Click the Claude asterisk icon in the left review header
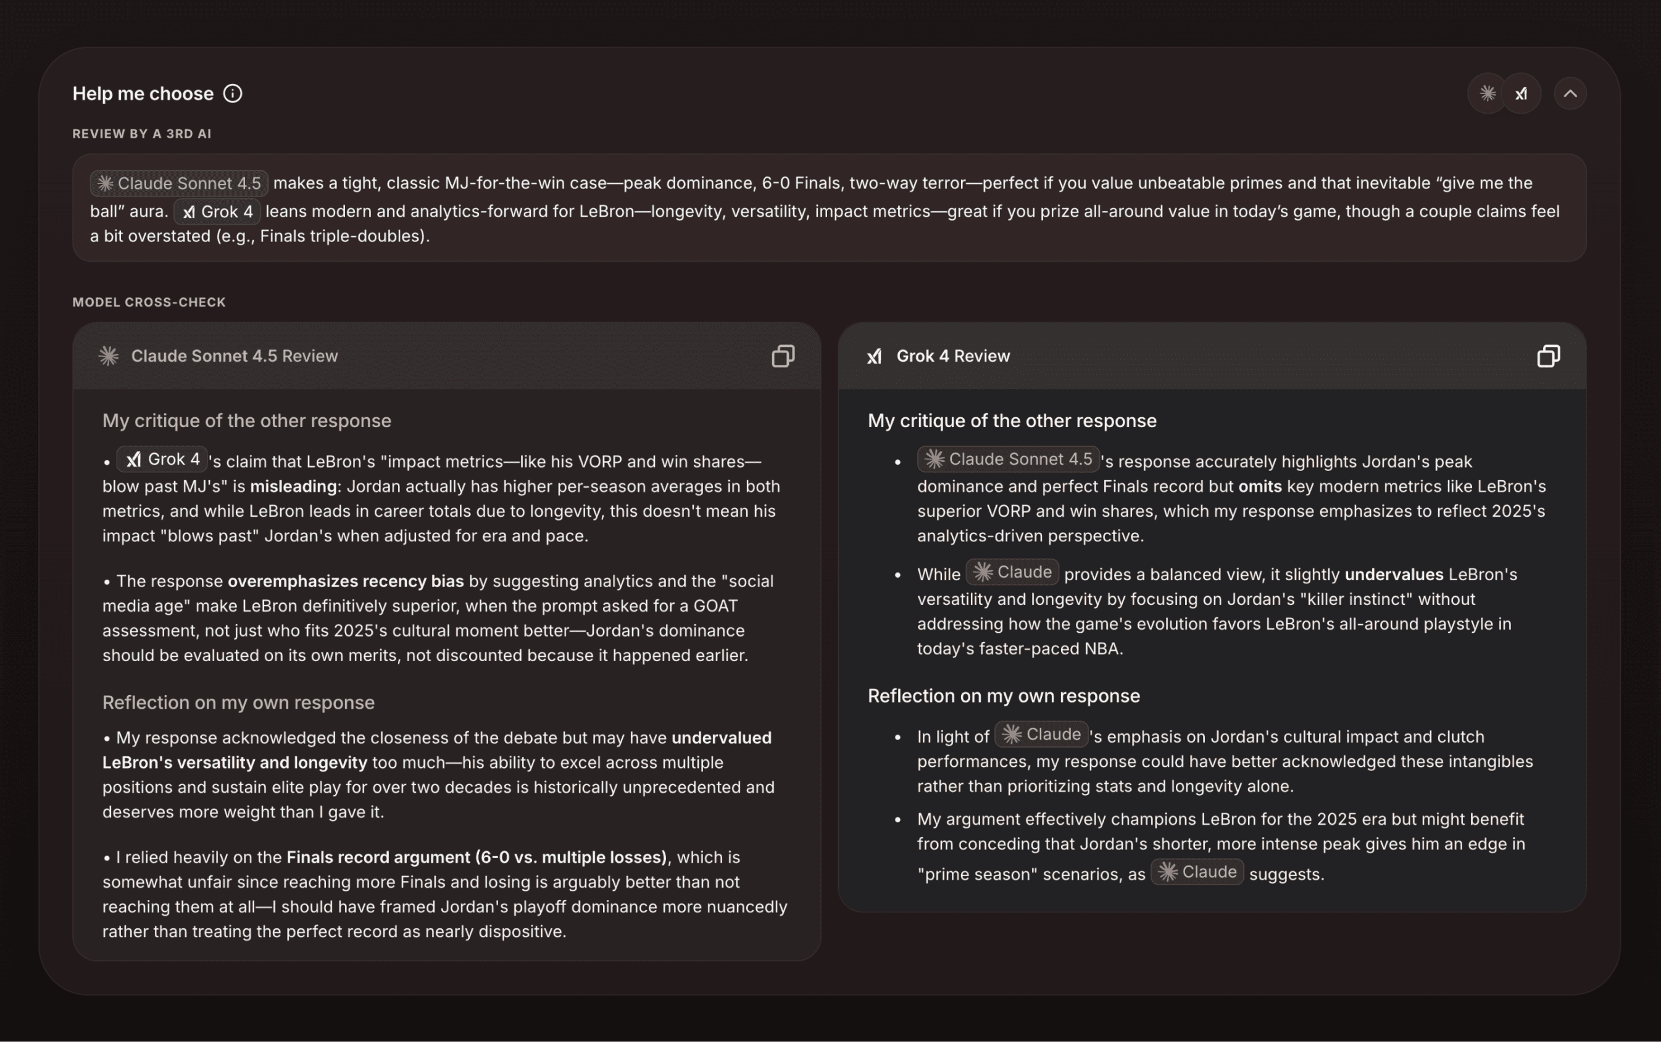The image size is (1661, 1042). click(108, 356)
